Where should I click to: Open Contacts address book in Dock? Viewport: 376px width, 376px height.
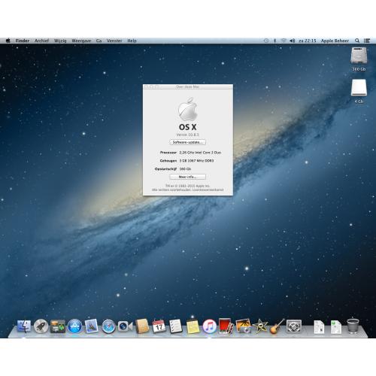tap(142, 326)
